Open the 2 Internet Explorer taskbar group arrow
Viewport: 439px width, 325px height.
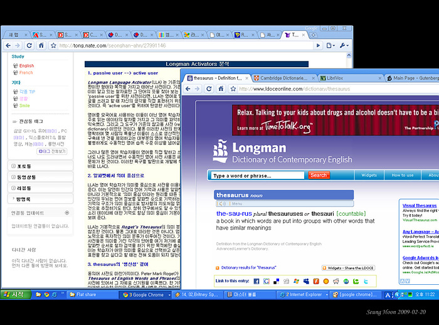click(x=327, y=295)
